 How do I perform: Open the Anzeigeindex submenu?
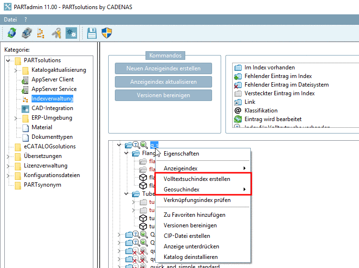[203, 168]
